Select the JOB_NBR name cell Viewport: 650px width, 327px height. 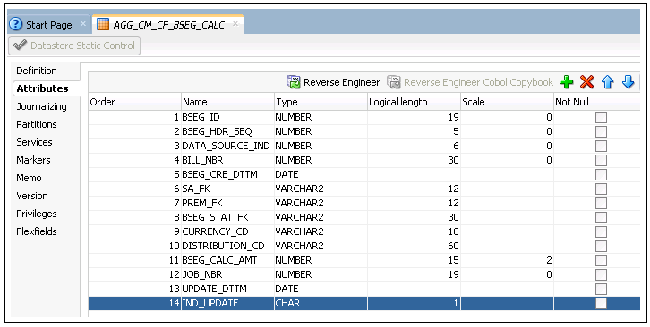(x=227, y=274)
